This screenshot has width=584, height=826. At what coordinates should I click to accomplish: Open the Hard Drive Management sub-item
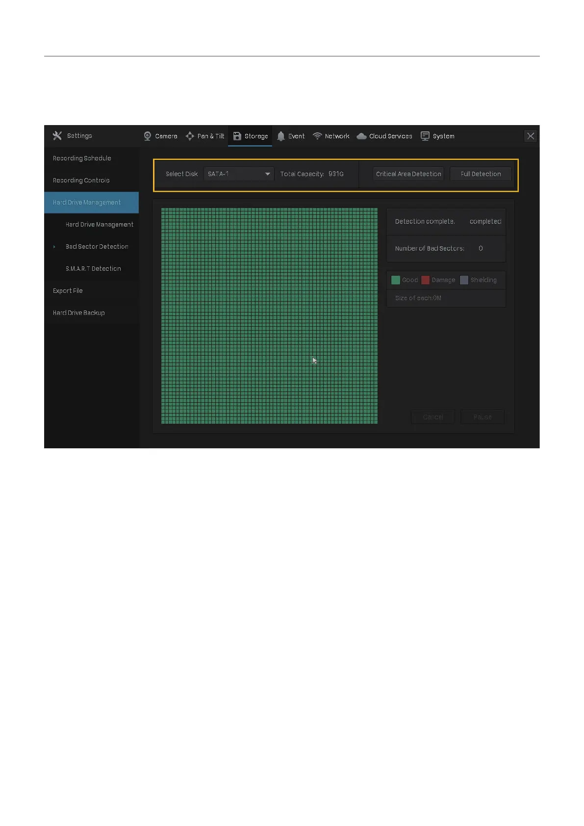pos(92,225)
